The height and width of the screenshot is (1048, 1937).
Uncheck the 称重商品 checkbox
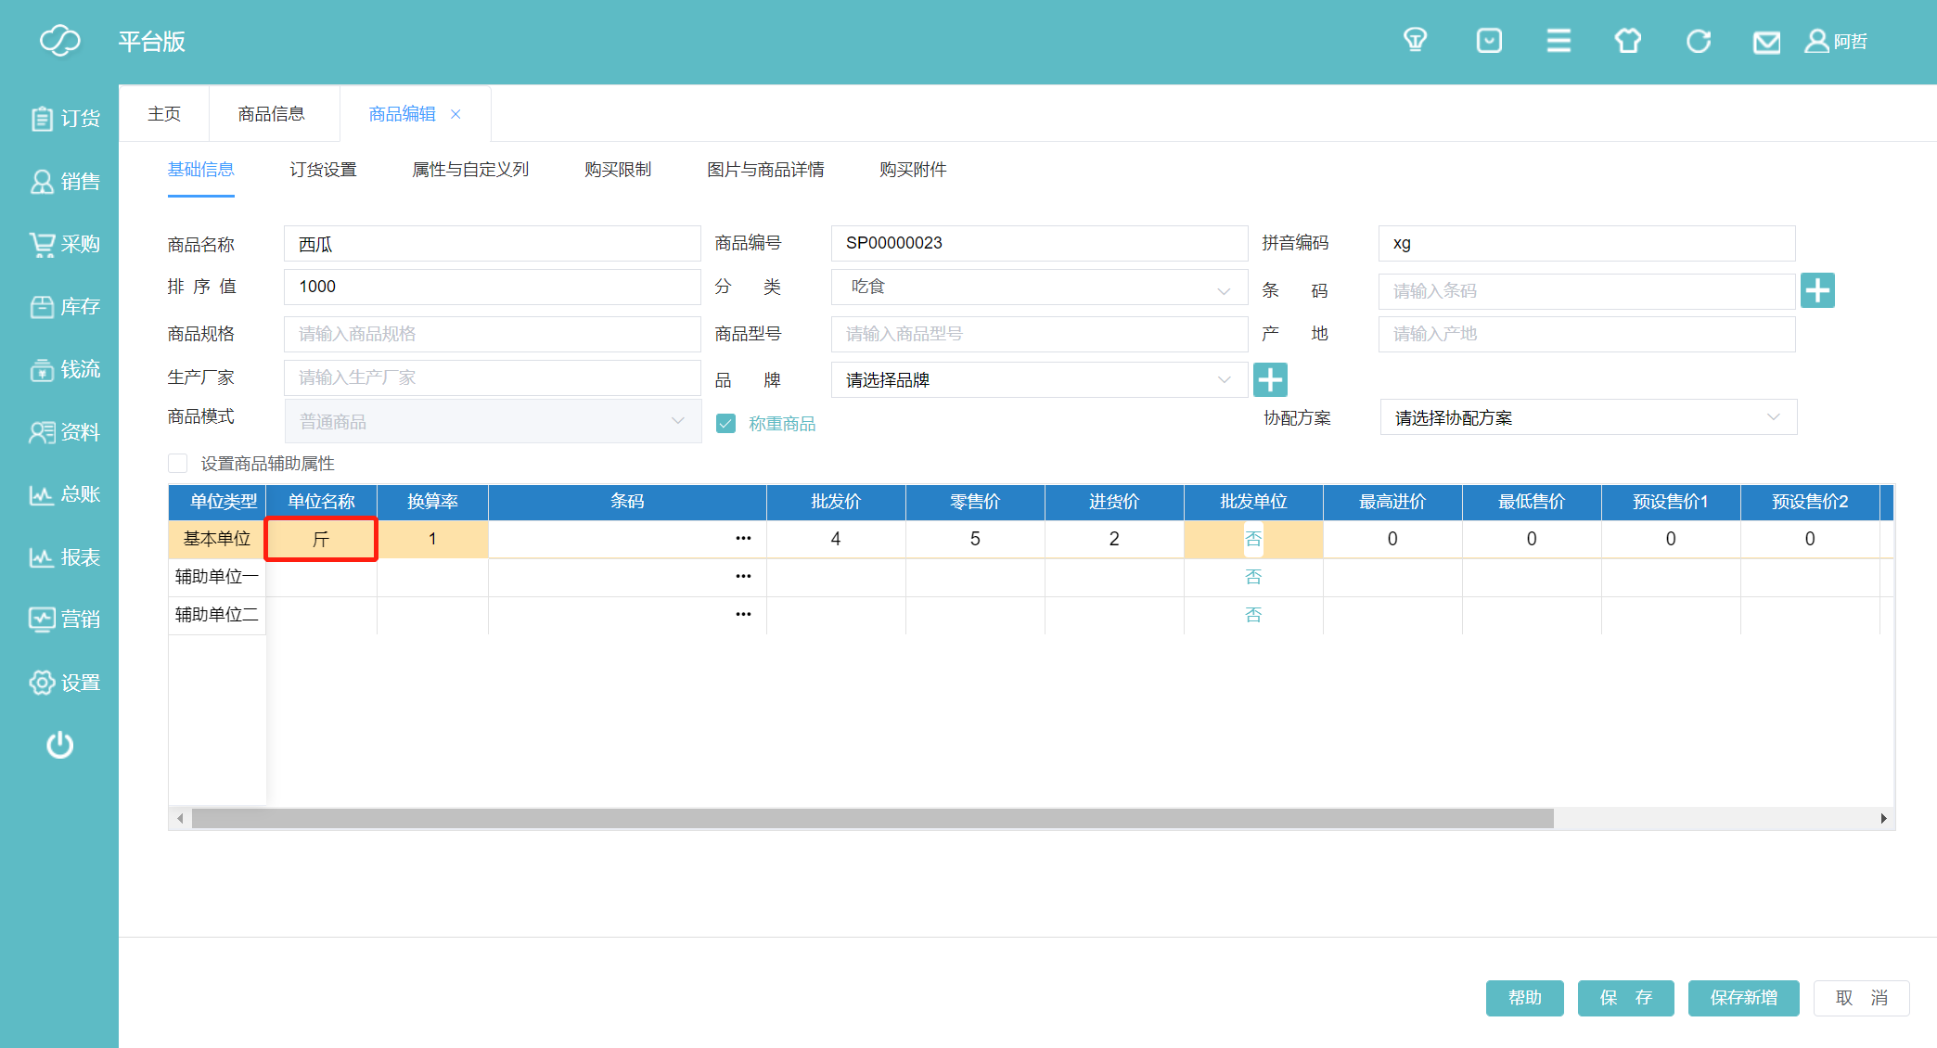(725, 424)
